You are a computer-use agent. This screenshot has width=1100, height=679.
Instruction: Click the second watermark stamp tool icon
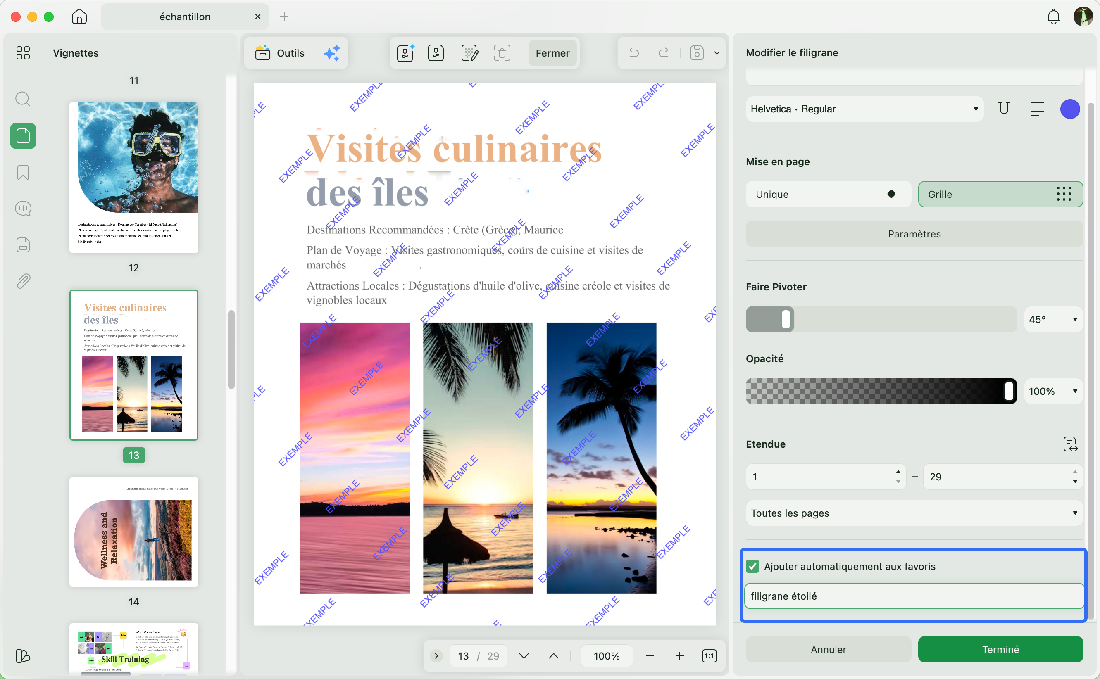(436, 53)
